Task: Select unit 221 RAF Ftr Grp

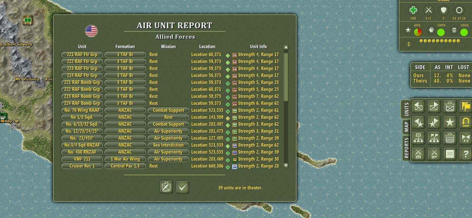Action: [82, 54]
